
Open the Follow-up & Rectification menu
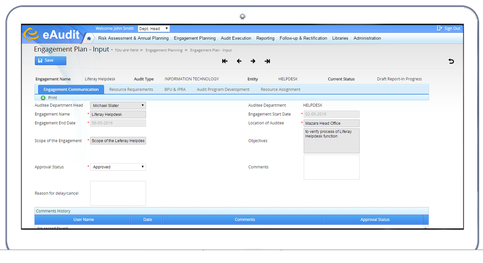tap(303, 38)
